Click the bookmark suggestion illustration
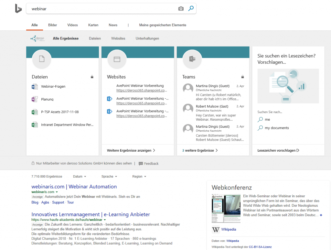This screenshot has height=250, width=331. click(x=288, y=86)
